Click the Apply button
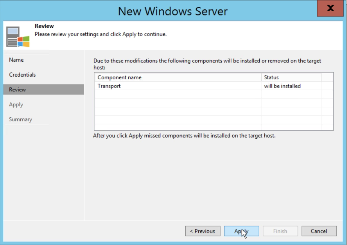The width and height of the screenshot is (347, 245). (242, 231)
